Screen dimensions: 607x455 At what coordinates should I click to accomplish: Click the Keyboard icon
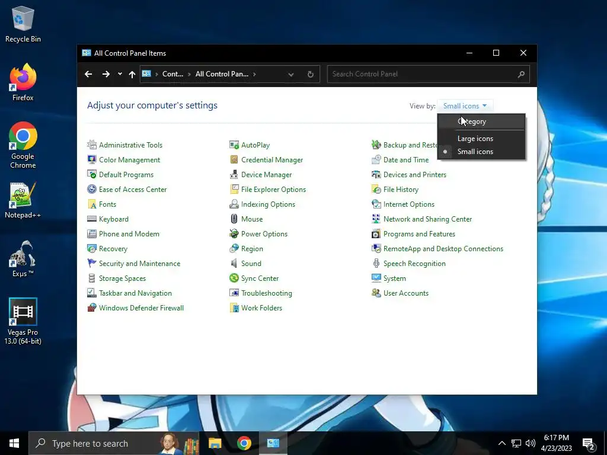tap(92, 219)
